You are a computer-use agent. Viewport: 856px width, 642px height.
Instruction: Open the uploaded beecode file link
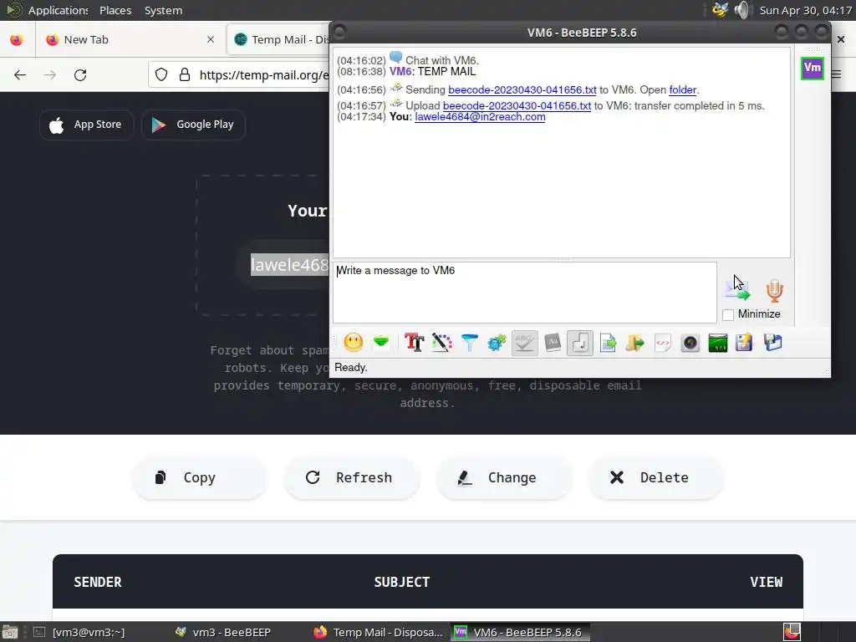517,105
